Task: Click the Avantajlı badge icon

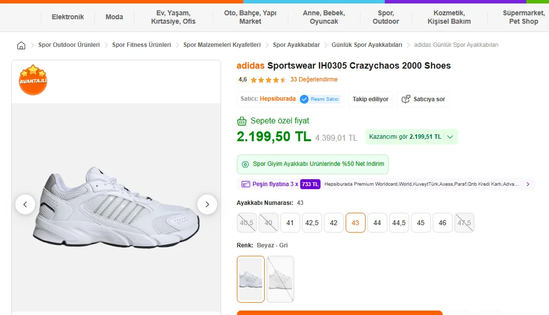Action: (33, 79)
